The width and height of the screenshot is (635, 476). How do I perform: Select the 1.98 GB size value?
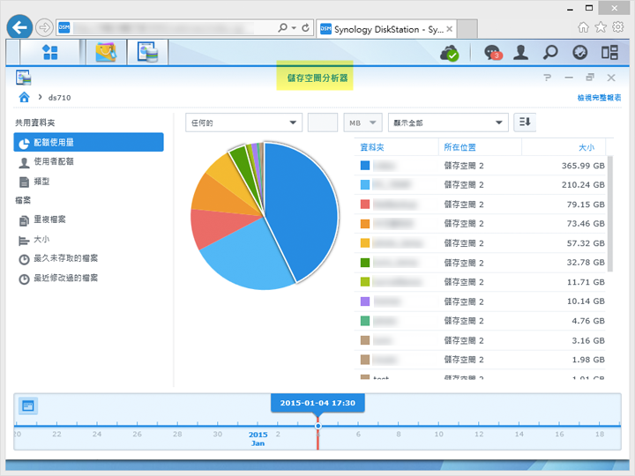click(588, 360)
